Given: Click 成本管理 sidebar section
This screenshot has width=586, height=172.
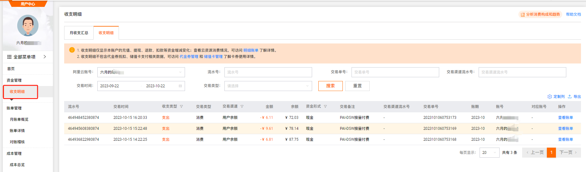Looking at the screenshot, I should pos(14,154).
